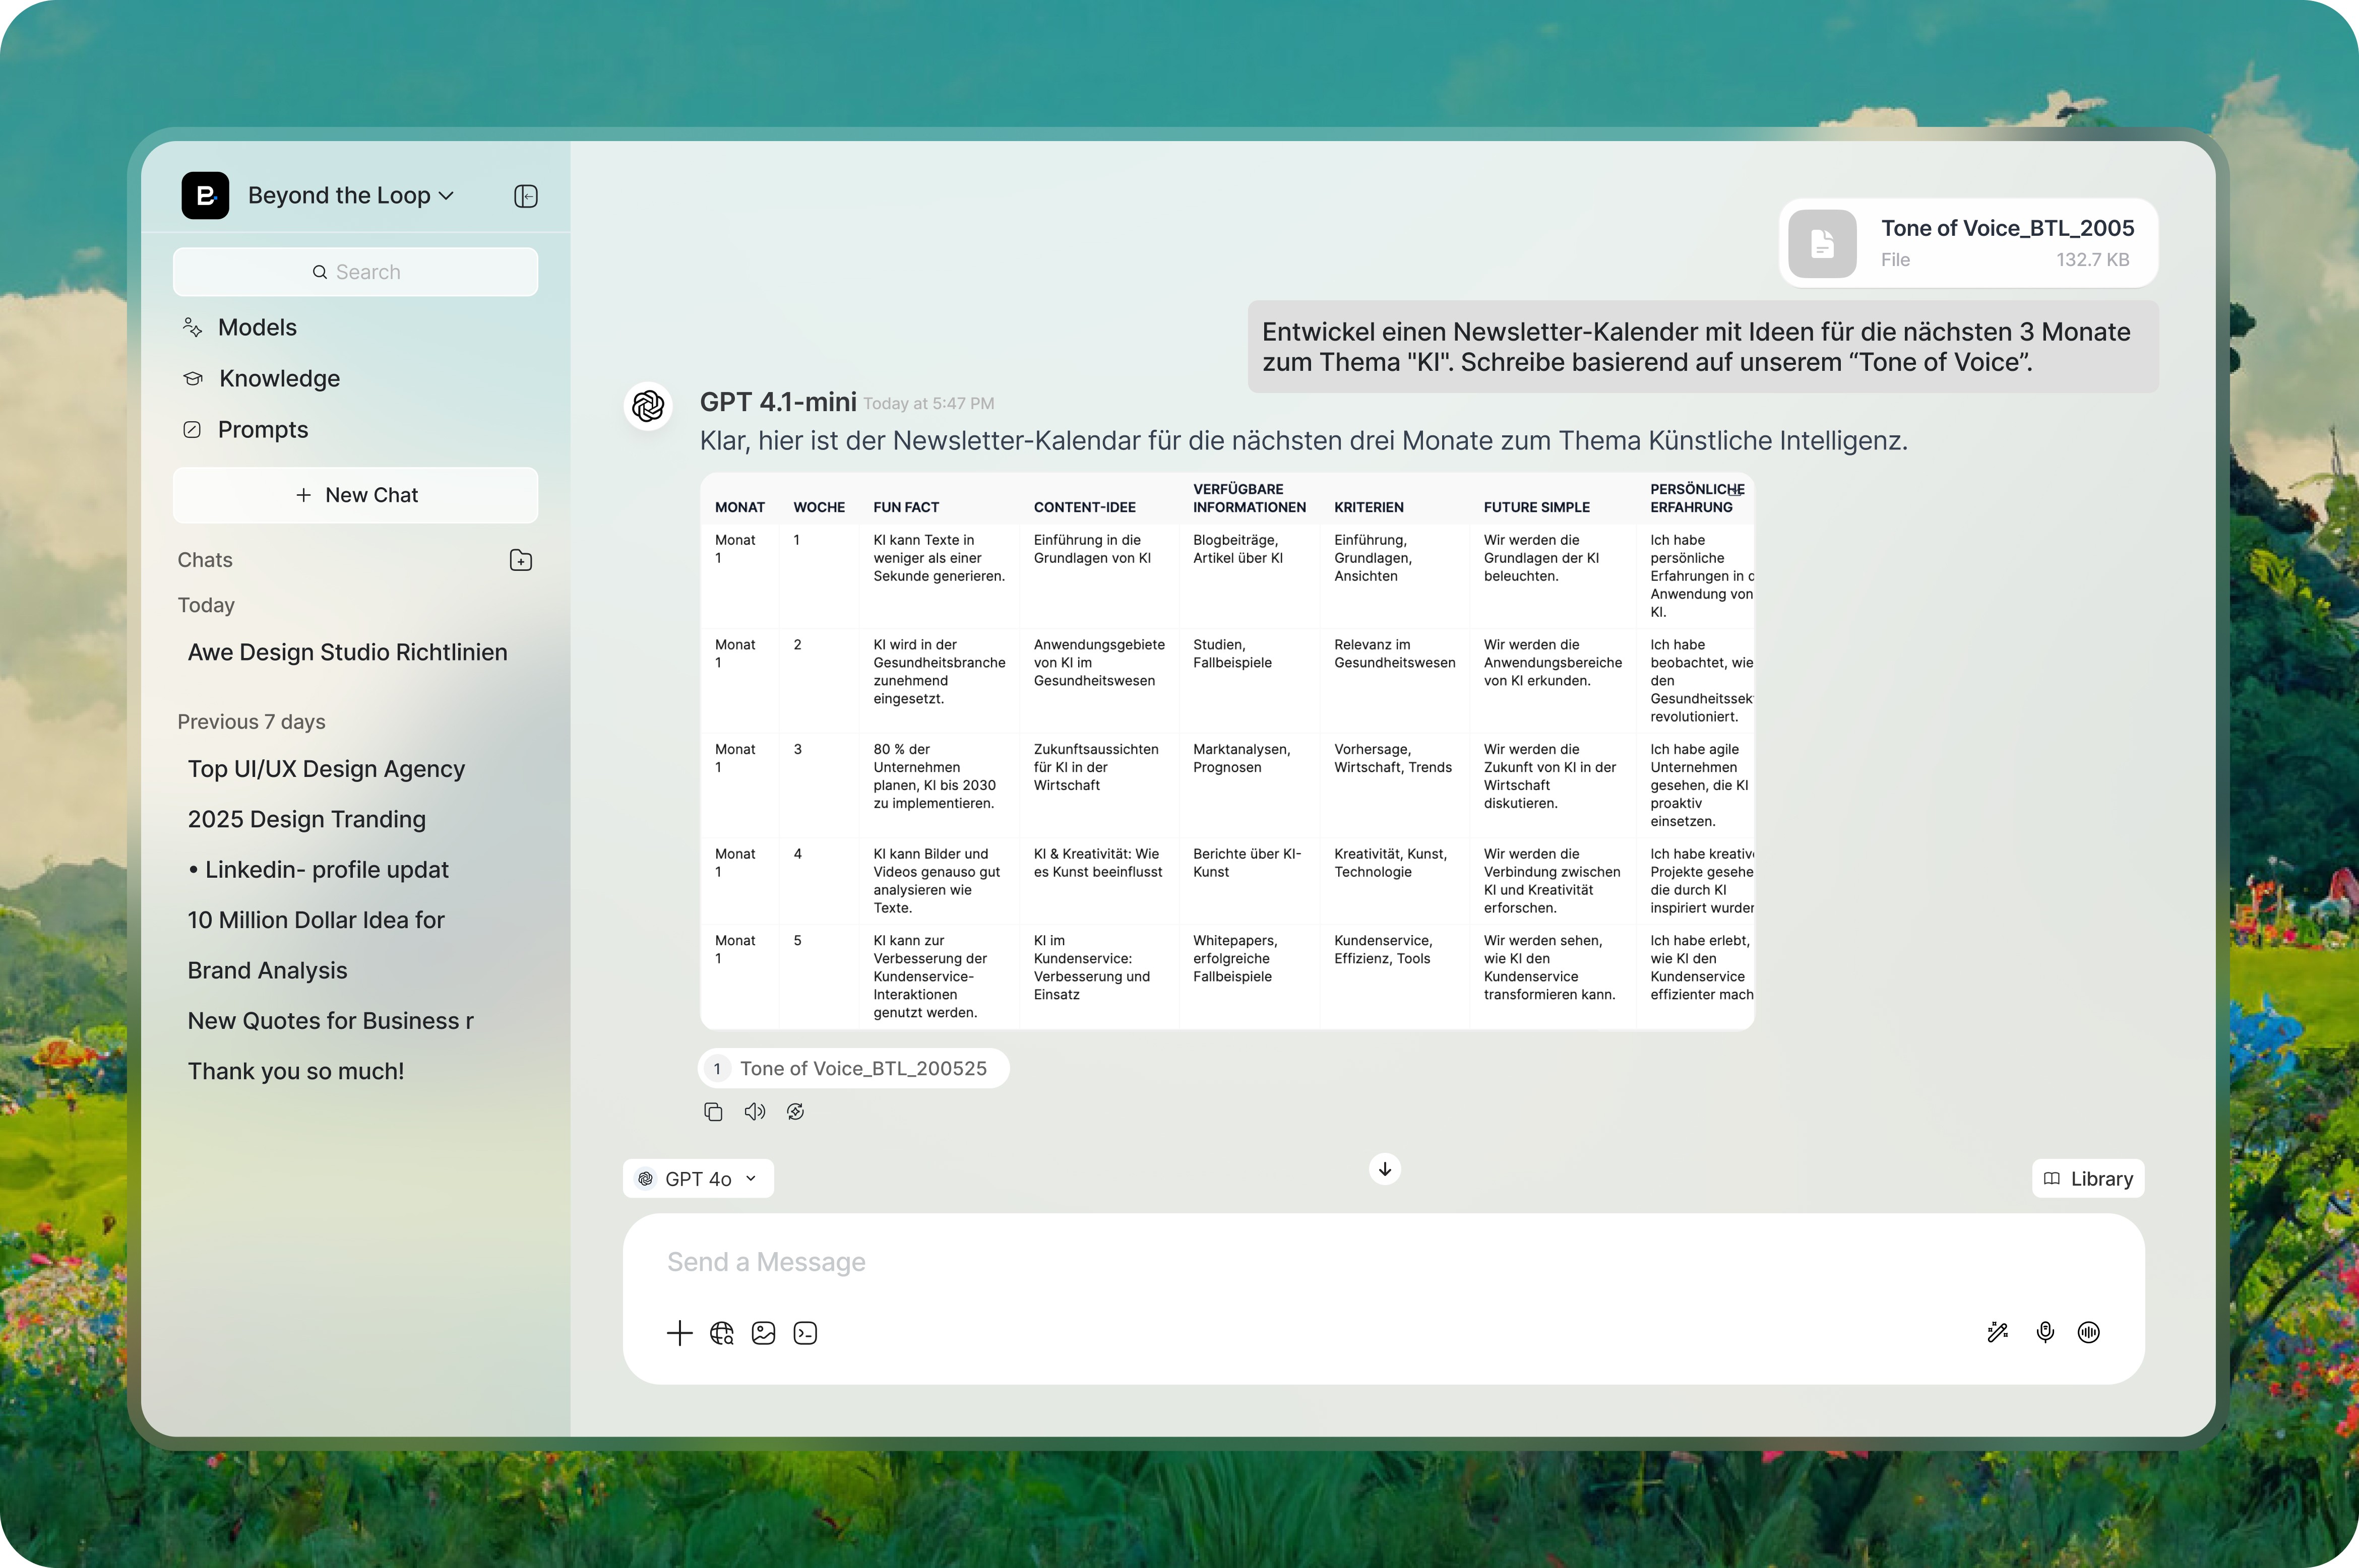The height and width of the screenshot is (1568, 2359).
Task: Start microphone dictation
Action: coord(2045,1332)
